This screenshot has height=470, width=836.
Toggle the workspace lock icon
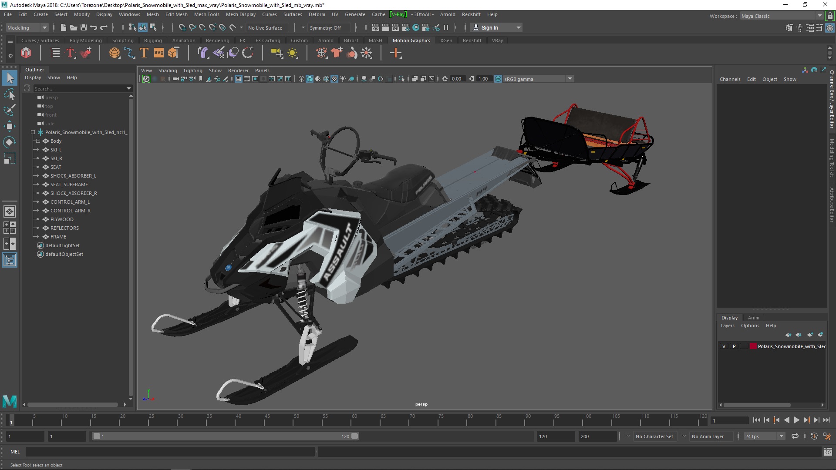[x=830, y=16]
